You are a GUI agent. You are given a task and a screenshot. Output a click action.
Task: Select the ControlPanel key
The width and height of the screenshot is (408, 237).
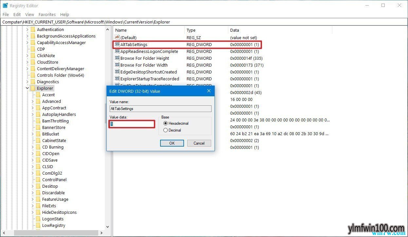[x=54, y=180]
